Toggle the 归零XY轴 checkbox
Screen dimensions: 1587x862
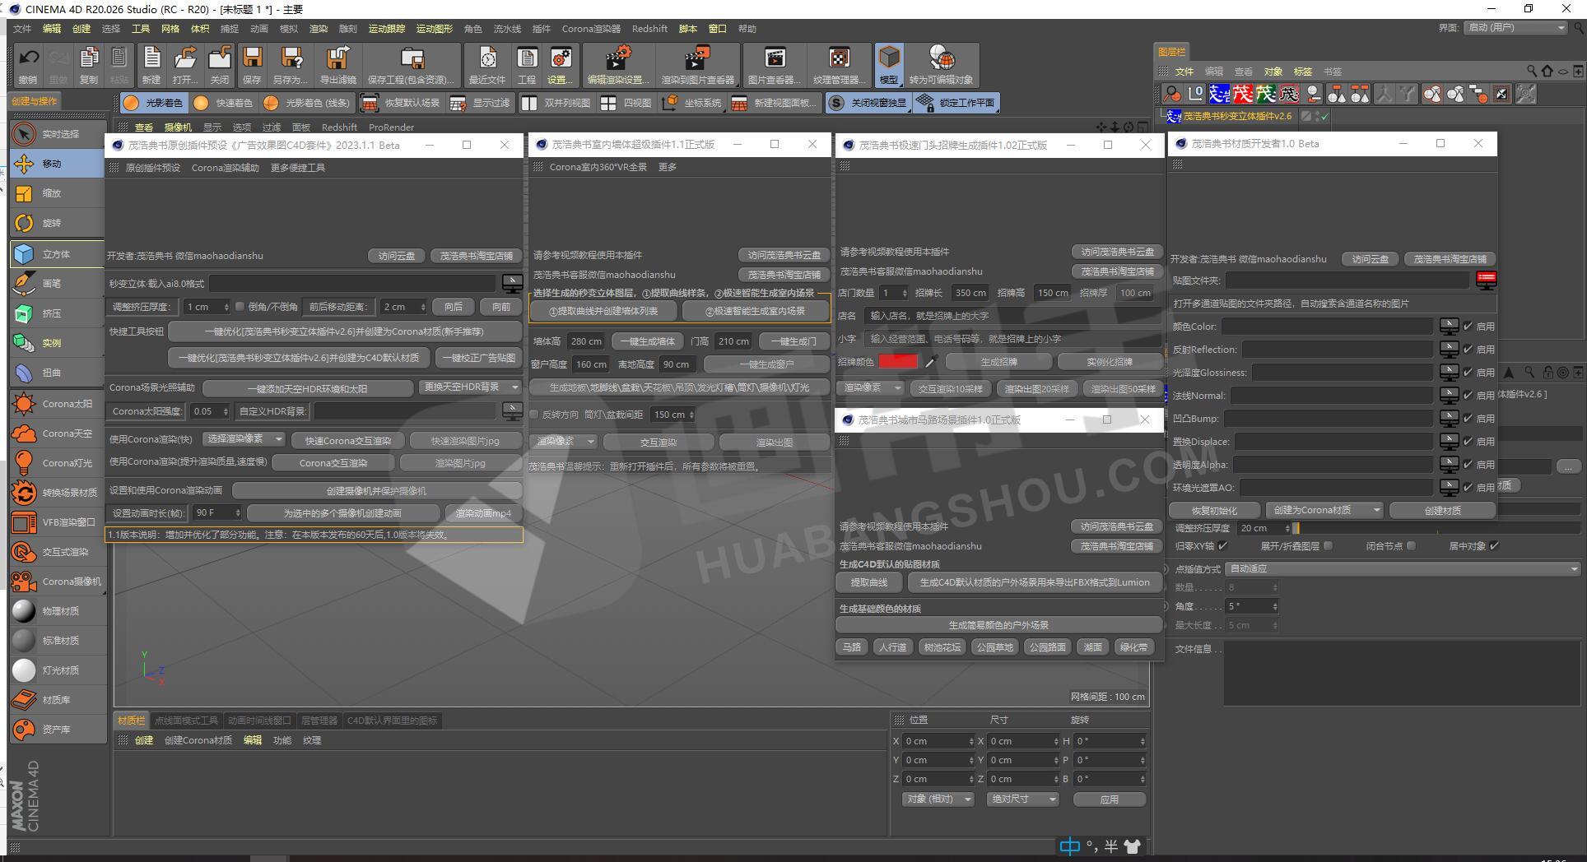click(1222, 546)
